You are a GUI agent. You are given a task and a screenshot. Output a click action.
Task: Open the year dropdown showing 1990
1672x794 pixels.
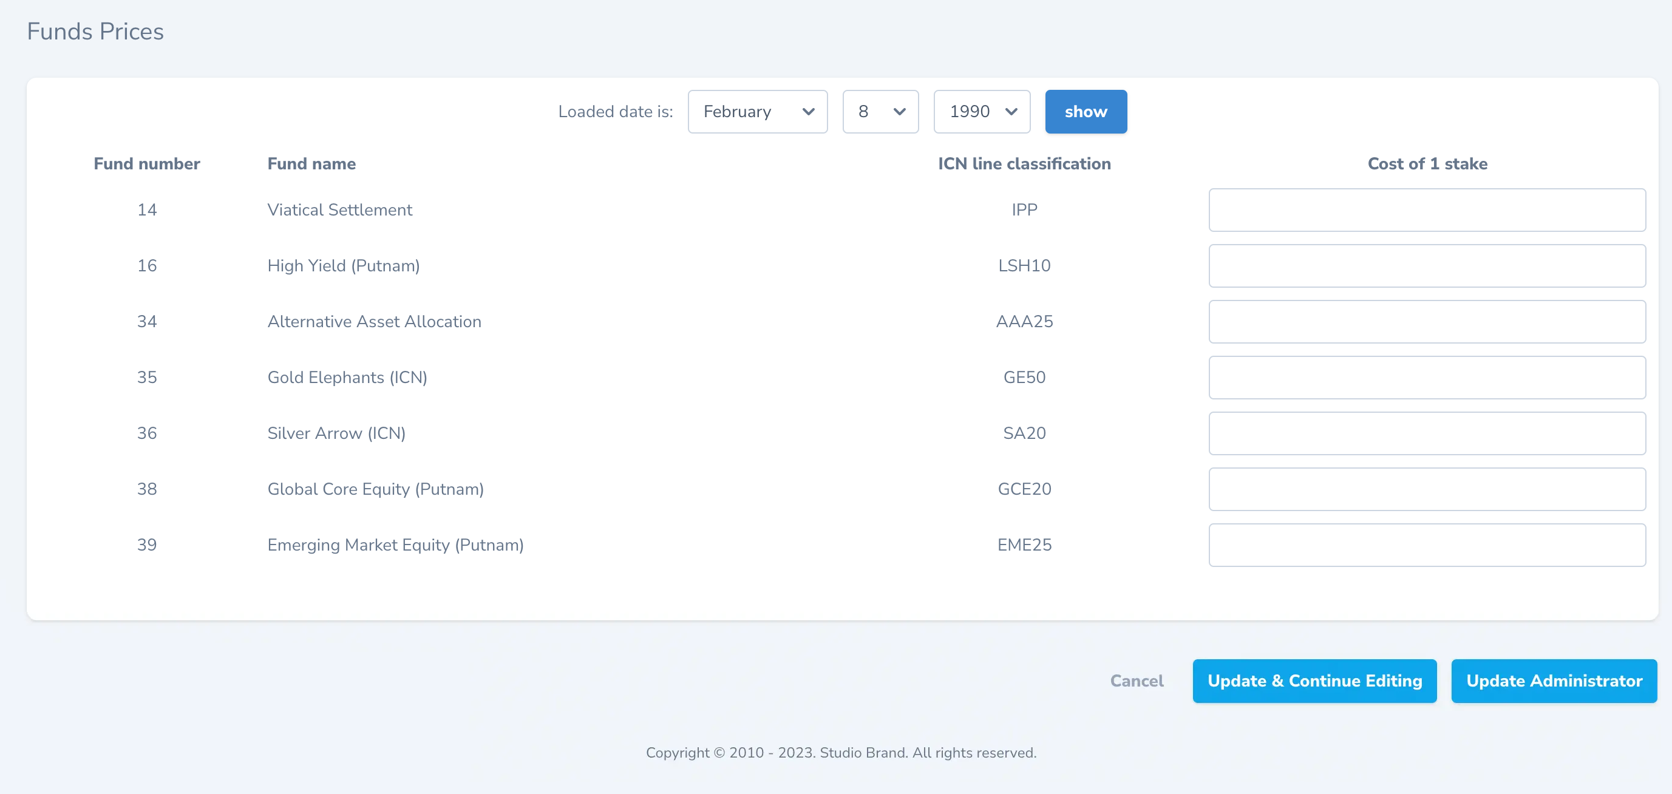[981, 111]
